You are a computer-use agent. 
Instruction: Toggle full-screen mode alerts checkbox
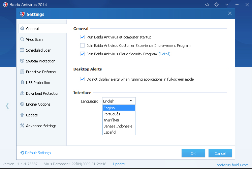pyautogui.click(x=82, y=79)
